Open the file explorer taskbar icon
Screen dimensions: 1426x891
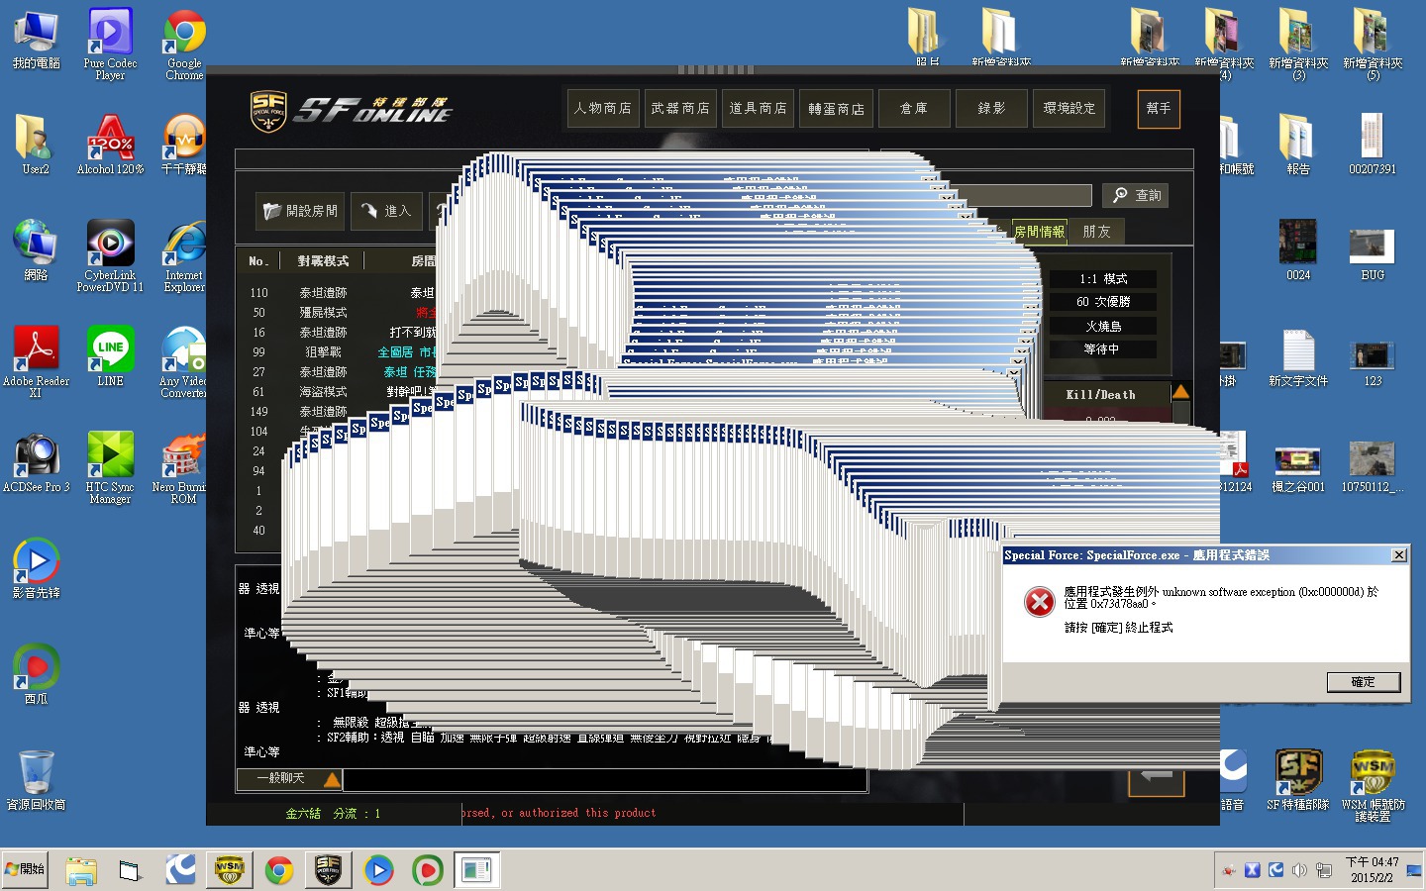pos(81,870)
